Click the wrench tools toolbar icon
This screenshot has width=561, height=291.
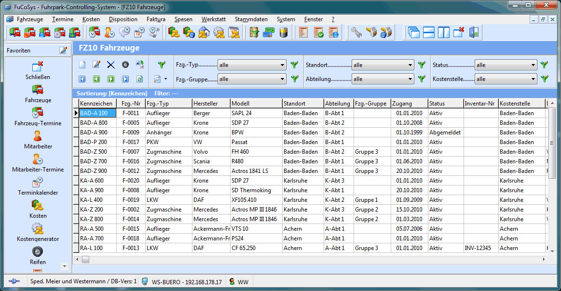356,32
